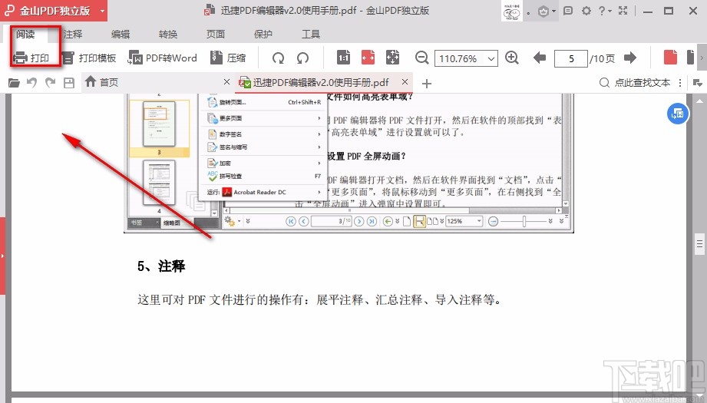The image size is (707, 403).
Task: Switch to the 页面 tab
Action: [x=216, y=35]
